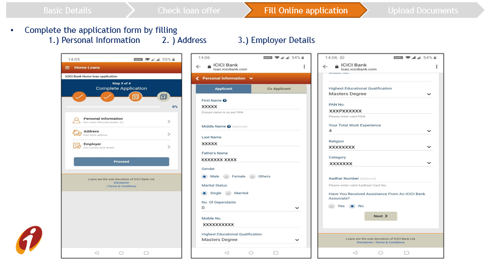
Task: Go to Upload Documents step
Action: [x=423, y=10]
